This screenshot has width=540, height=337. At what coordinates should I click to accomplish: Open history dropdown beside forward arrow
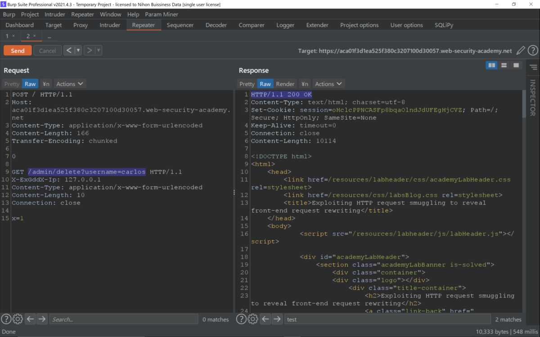click(99, 50)
